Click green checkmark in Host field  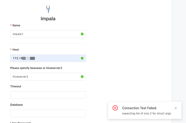tap(82, 58)
